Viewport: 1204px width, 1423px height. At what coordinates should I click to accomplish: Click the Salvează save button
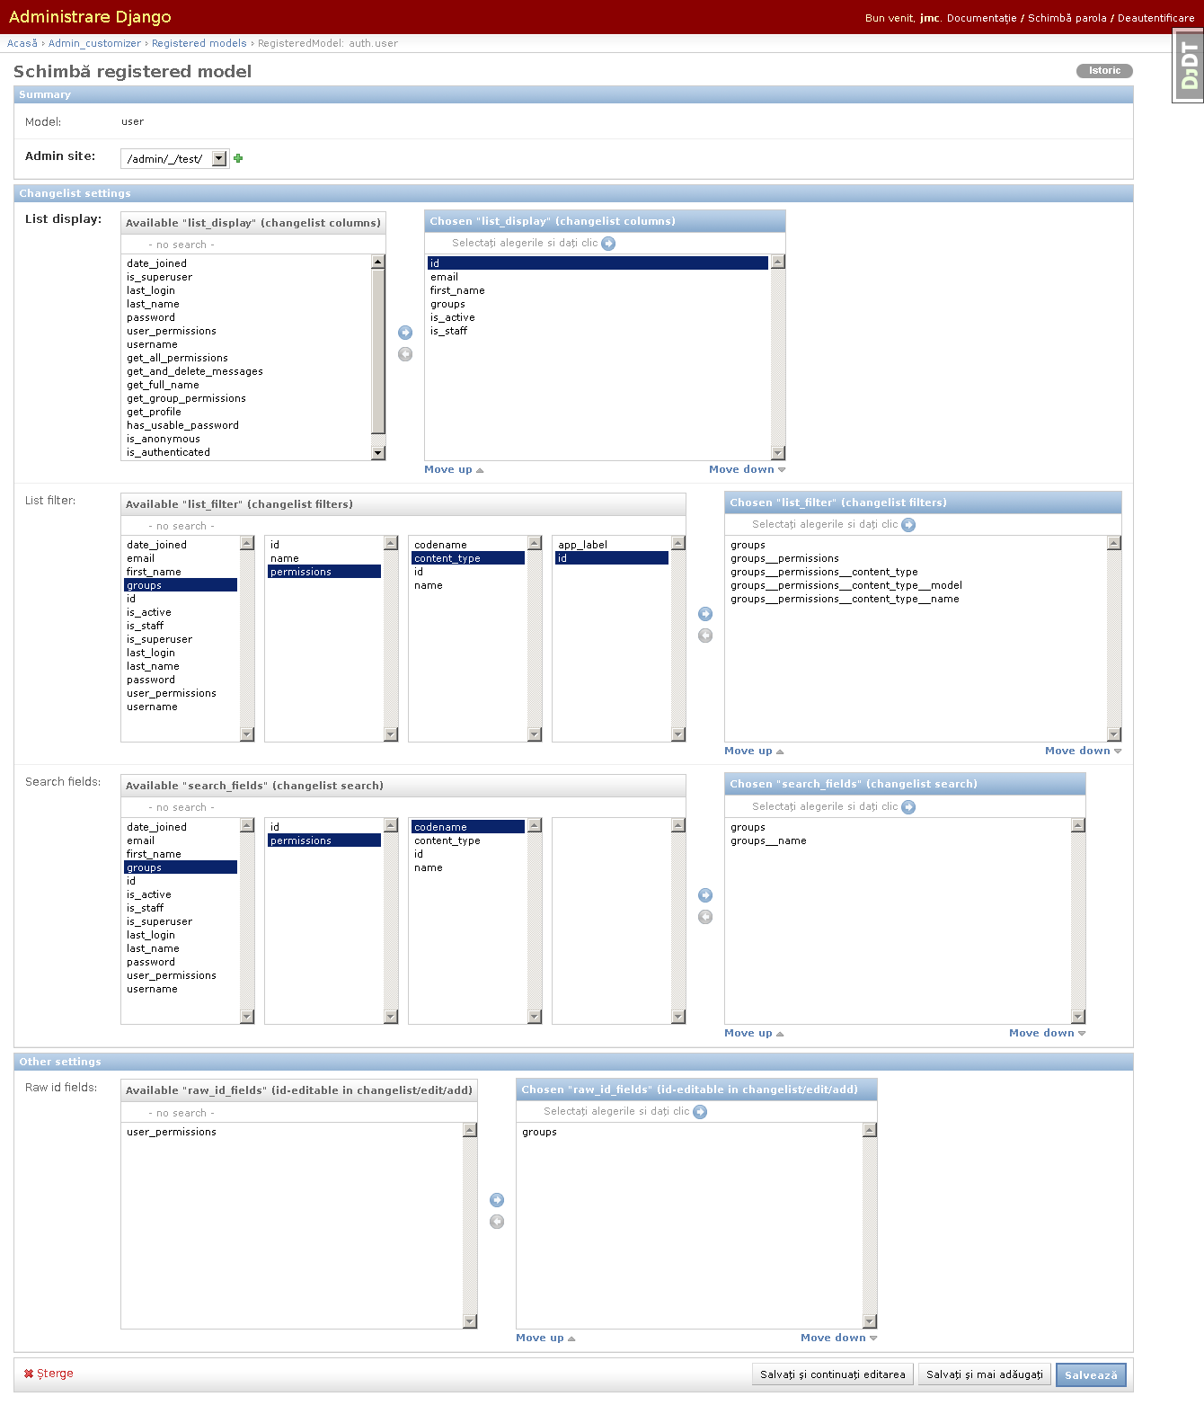1091,1375
